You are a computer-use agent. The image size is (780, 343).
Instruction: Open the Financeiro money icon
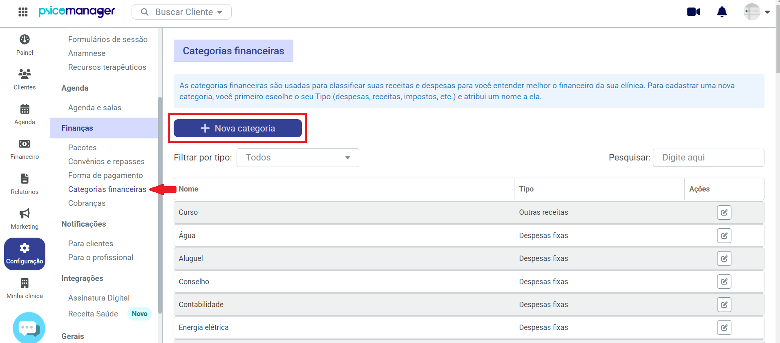(x=25, y=144)
